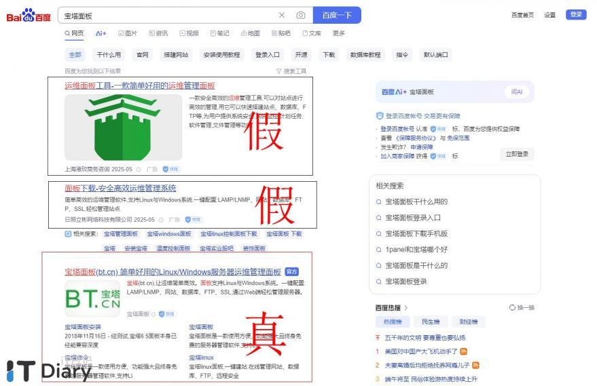Select the 网页 tab
The height and width of the screenshot is (386, 597).
(74, 33)
